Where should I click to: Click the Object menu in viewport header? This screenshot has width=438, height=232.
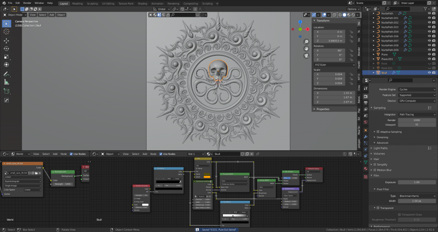coord(61,15)
